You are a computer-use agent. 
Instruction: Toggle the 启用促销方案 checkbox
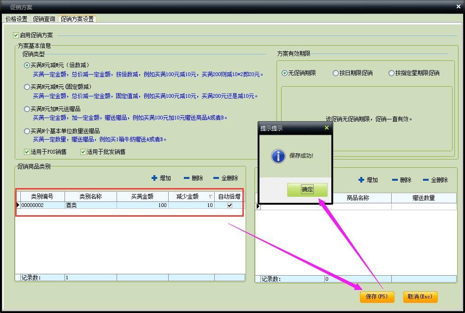(16, 35)
